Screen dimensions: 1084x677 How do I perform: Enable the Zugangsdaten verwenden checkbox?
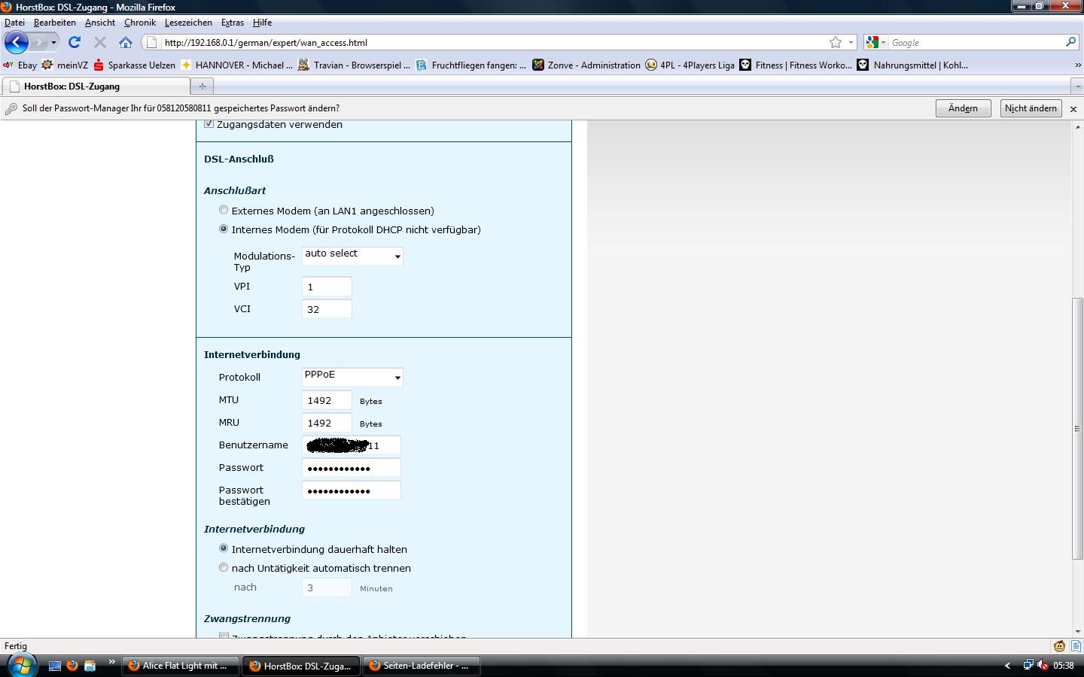209,124
